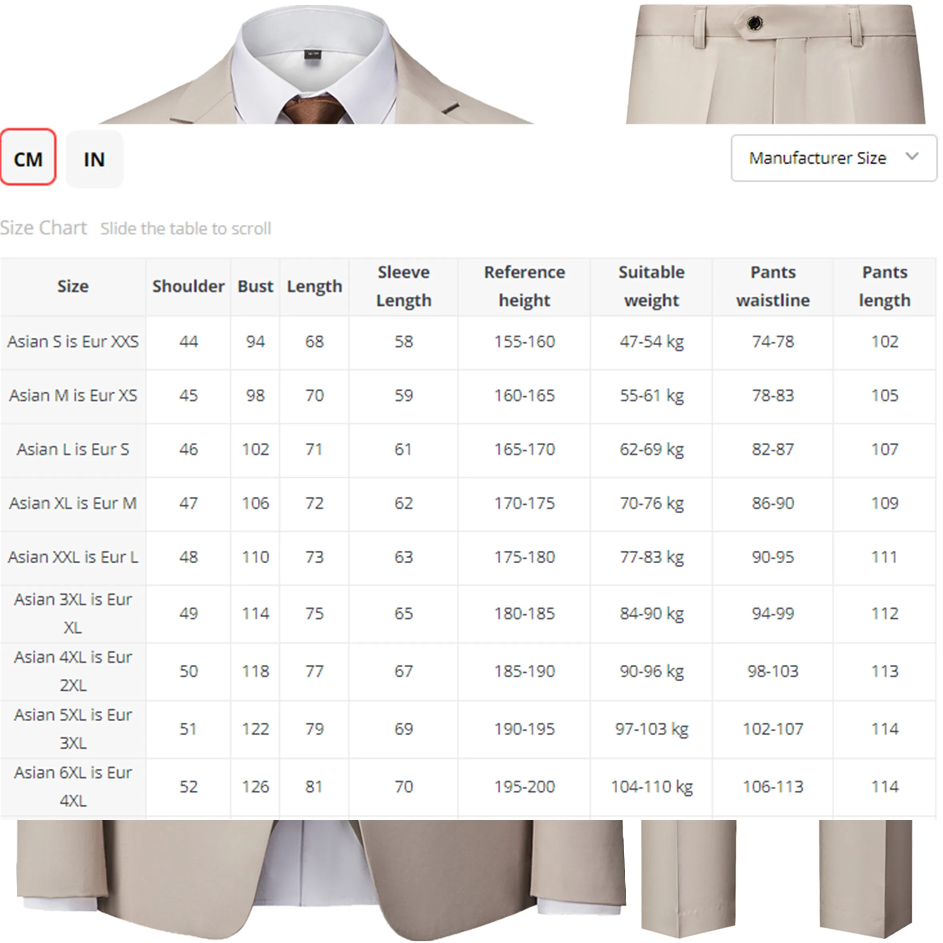Select the Asian S is Eur XXS row
Viewport: 943px width, 943px height.
pos(73,342)
